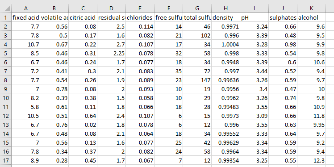The image size is (334, 167).
Task: Select cell with total sulfur 147
Action: click(197, 80)
